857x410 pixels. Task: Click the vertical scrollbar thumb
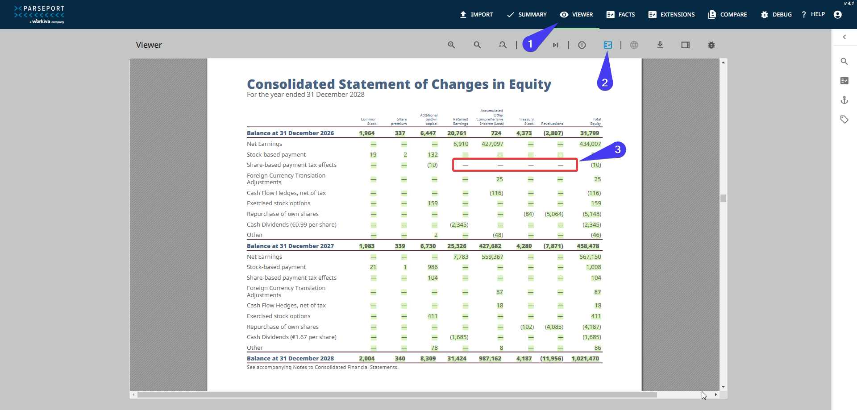723,198
